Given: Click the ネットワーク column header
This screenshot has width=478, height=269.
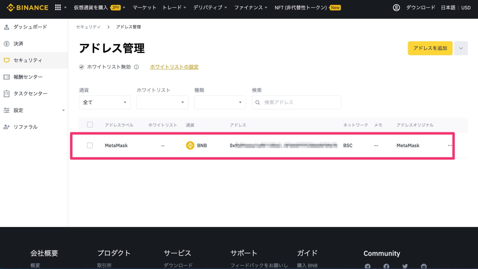Looking at the screenshot, I should 355,125.
